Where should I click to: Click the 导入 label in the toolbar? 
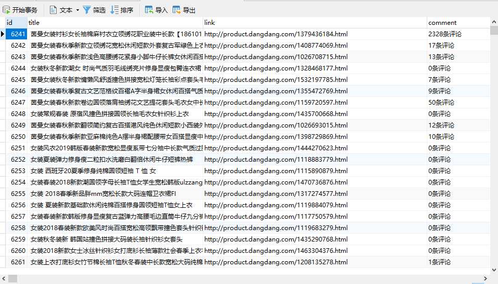[x=161, y=10]
